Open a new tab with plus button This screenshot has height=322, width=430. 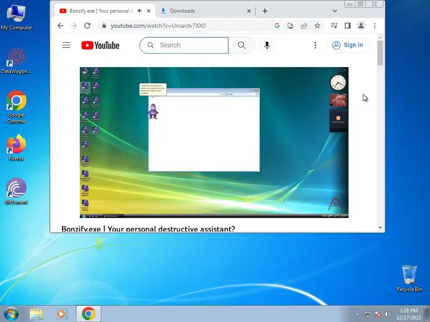click(x=265, y=11)
